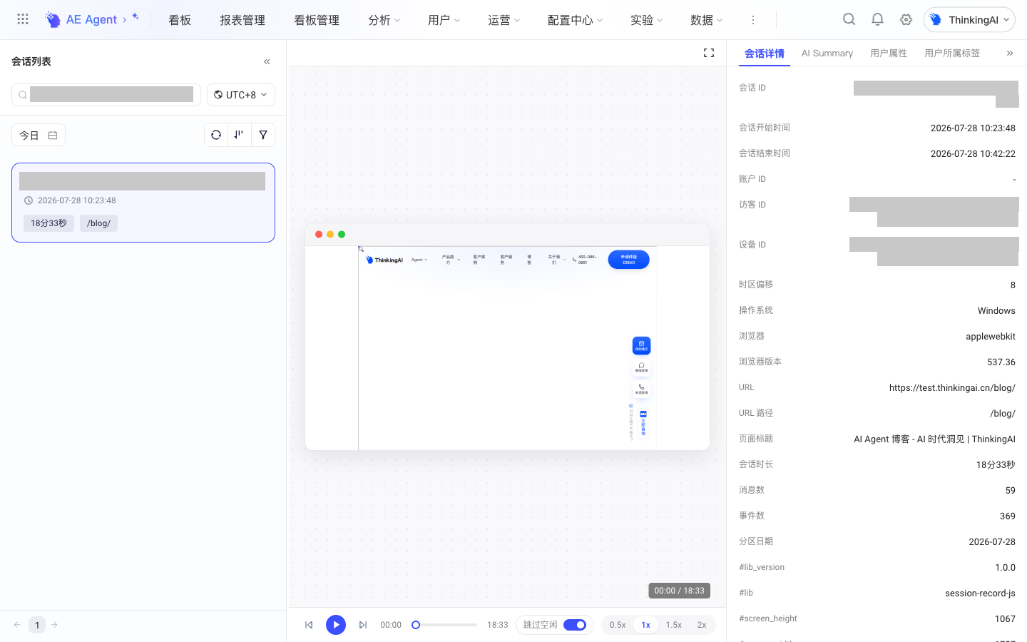Viewport: 1027px width, 642px height.
Task: Switch to the AI Summary tab
Action: [x=827, y=53]
